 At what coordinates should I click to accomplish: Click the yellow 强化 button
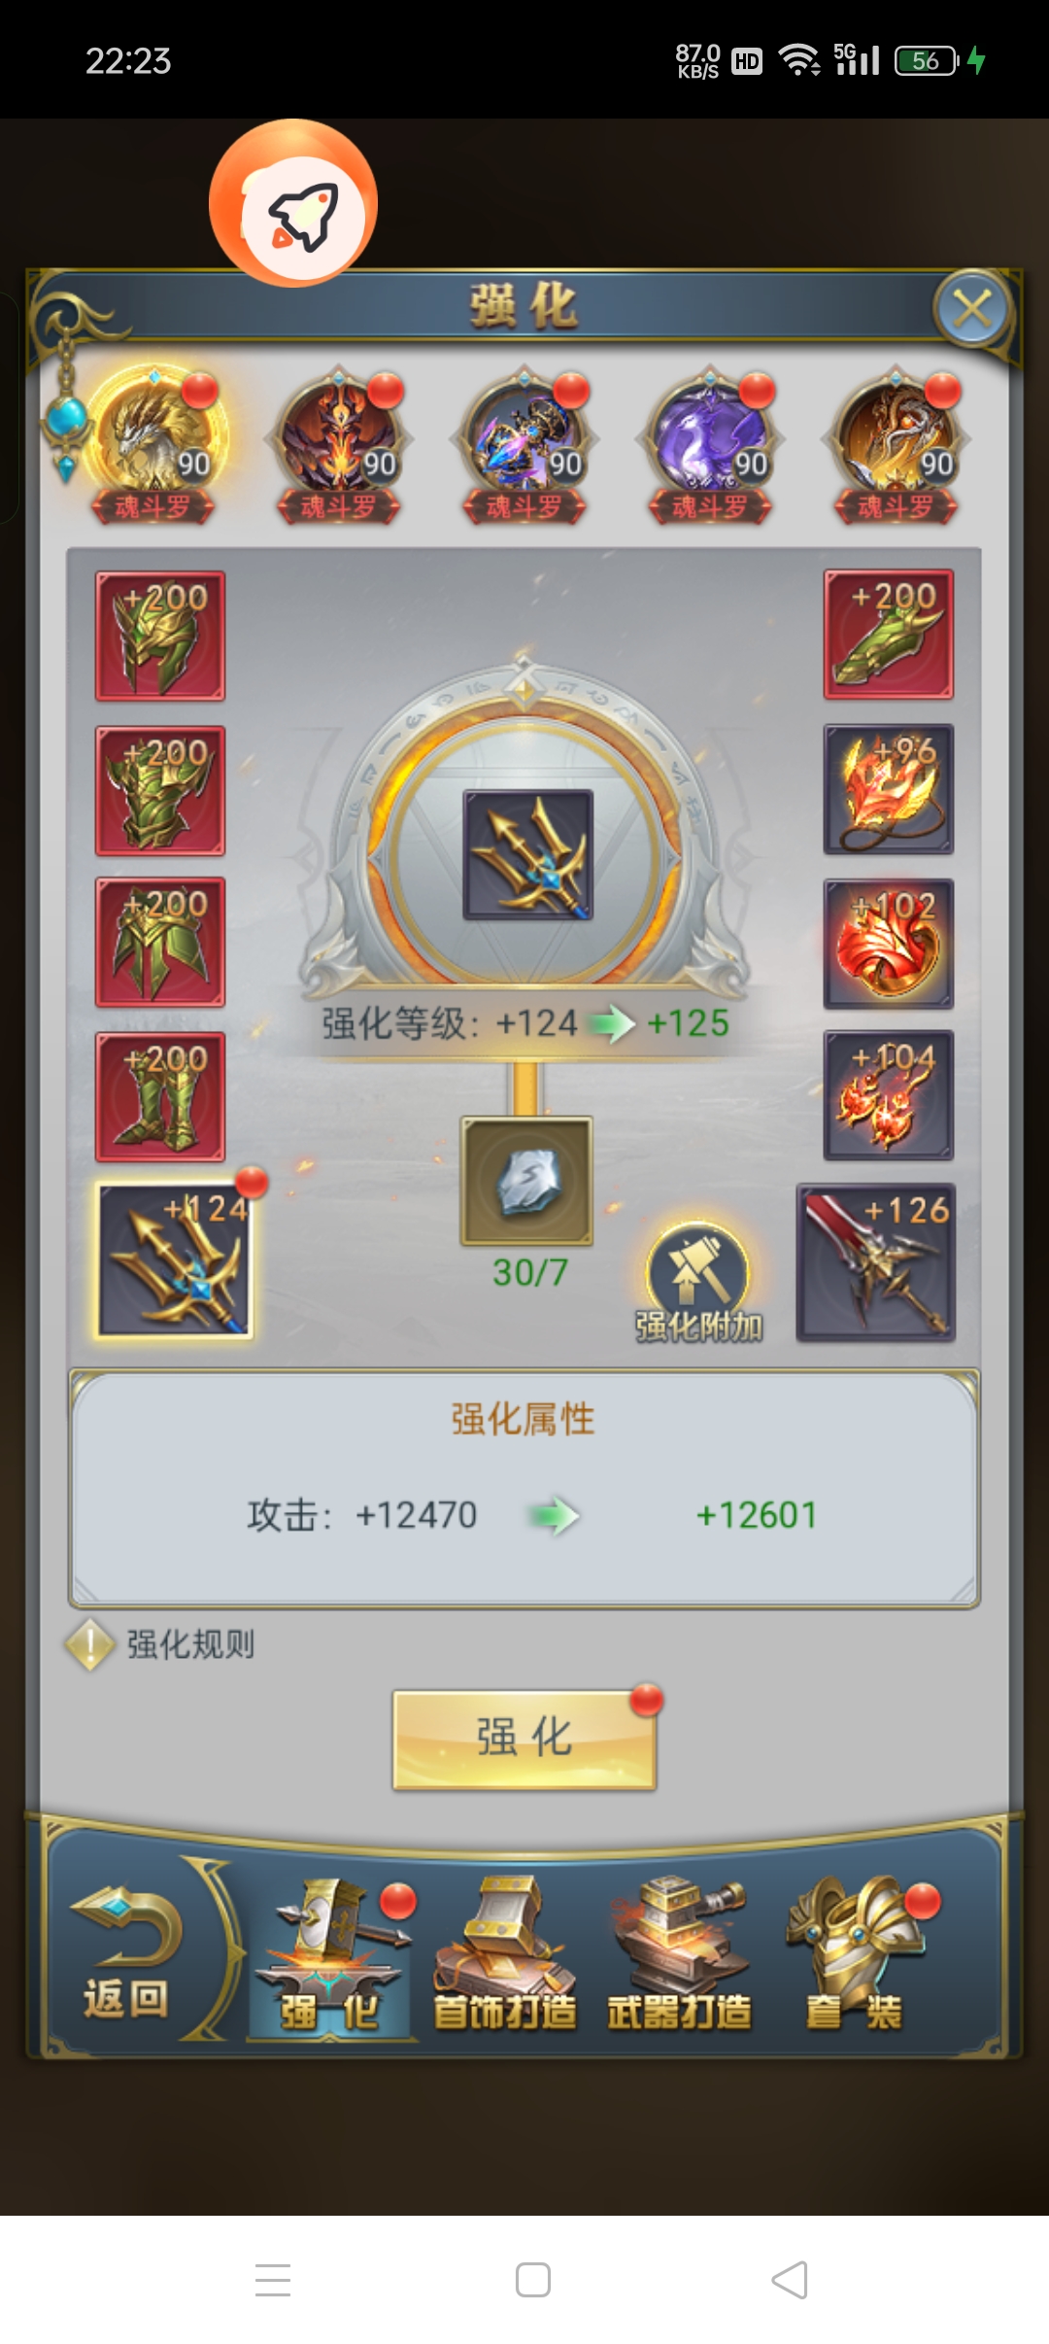point(524,1740)
